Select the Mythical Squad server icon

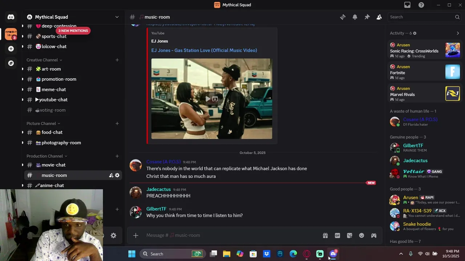coord(11,34)
